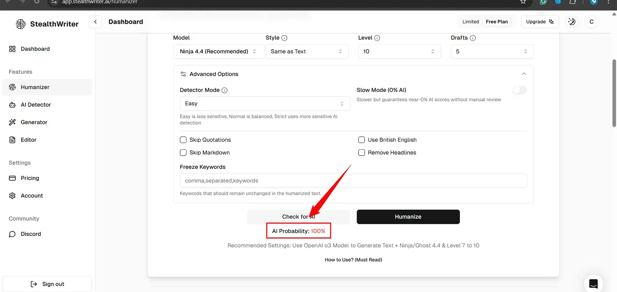The height and width of the screenshot is (292, 617).
Task: Collapse Advanced Options with chevron
Action: (x=524, y=74)
